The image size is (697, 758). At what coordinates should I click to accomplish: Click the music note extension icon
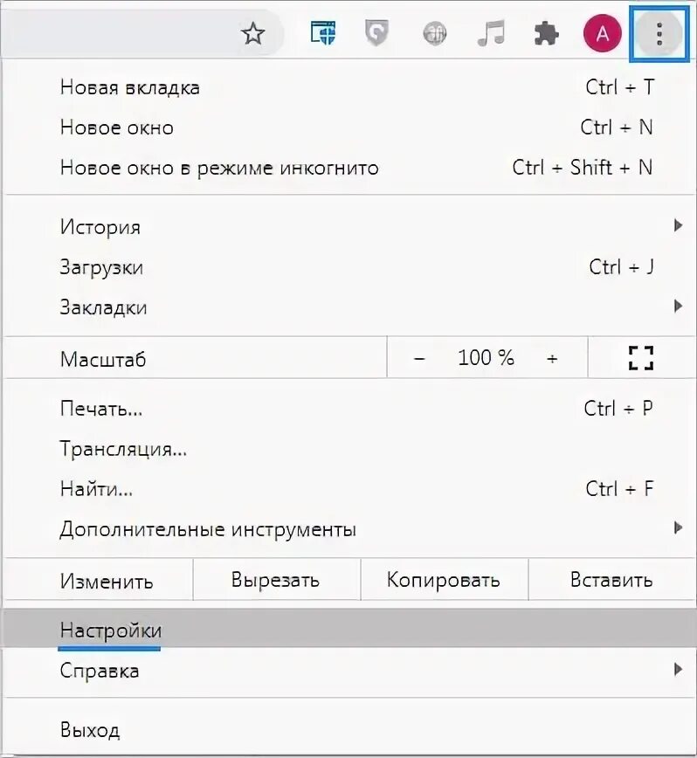coord(491,34)
